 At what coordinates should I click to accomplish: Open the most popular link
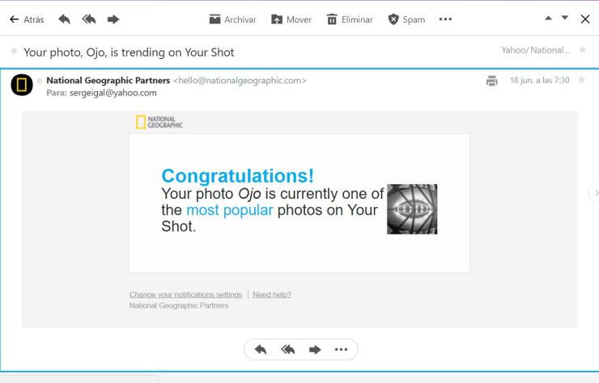click(229, 210)
